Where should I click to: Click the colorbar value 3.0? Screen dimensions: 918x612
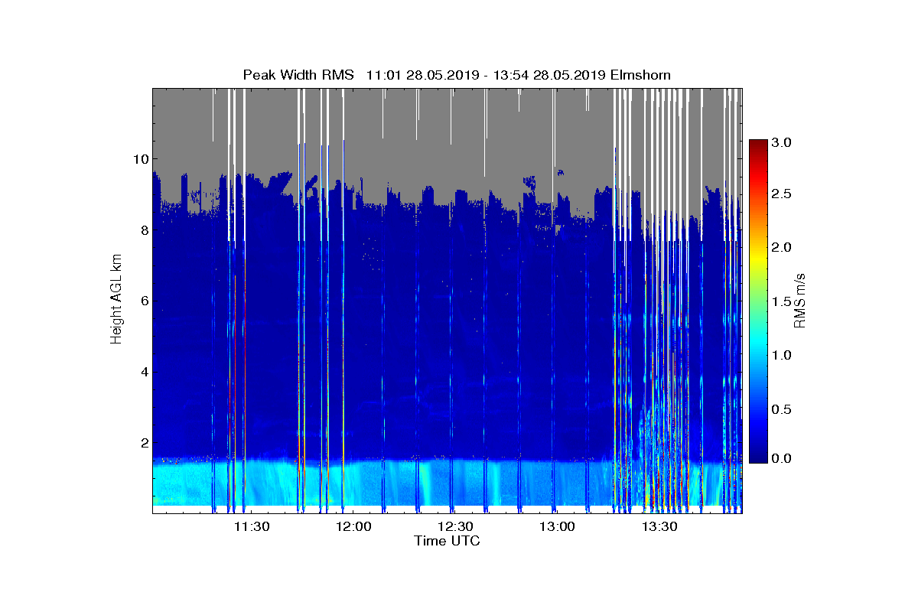(781, 142)
